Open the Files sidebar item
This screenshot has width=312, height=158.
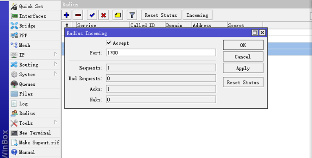(35, 94)
